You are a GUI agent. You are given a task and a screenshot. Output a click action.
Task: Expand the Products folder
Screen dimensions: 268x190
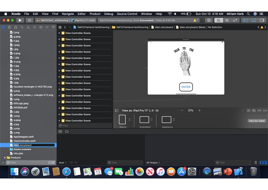5,158
